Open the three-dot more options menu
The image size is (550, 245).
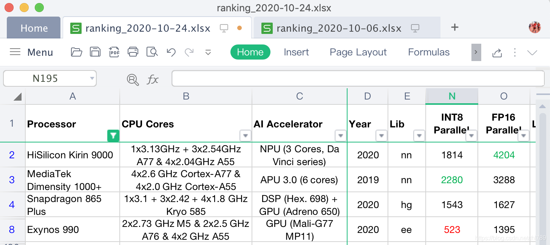(514, 52)
